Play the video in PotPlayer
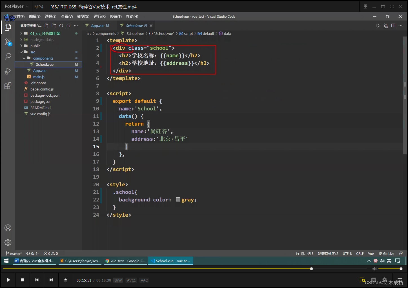This screenshot has height=288, width=408. coord(8,280)
